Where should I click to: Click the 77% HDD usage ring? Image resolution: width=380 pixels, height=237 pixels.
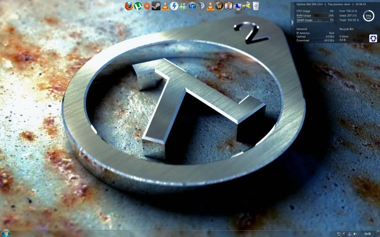[x=368, y=16]
